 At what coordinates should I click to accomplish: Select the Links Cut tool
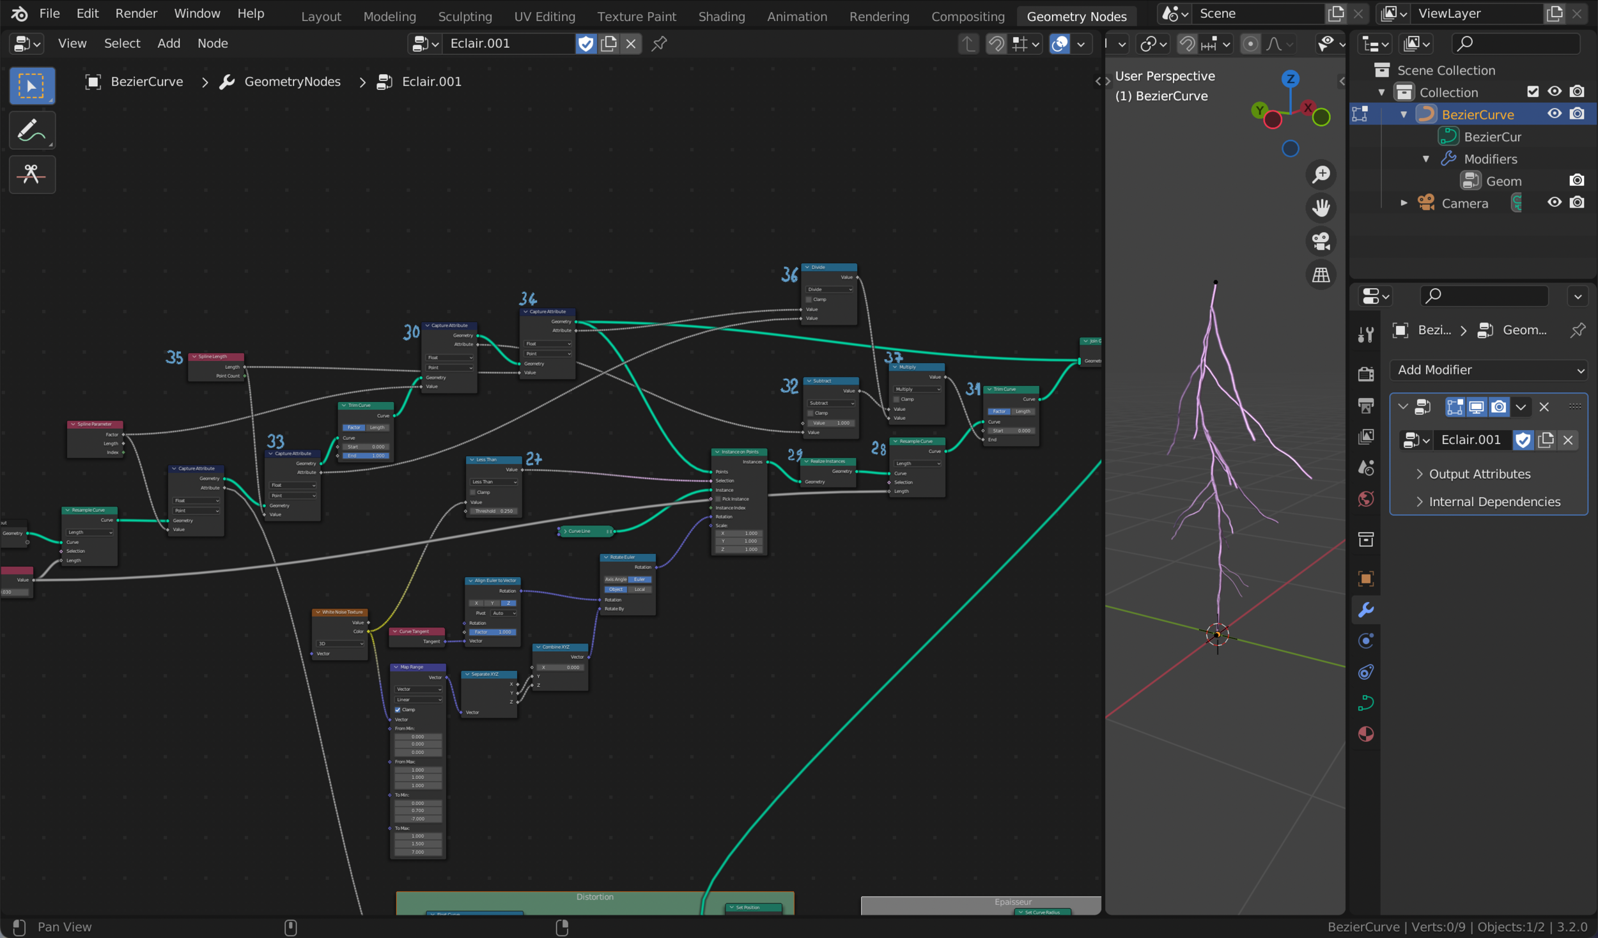coord(31,174)
